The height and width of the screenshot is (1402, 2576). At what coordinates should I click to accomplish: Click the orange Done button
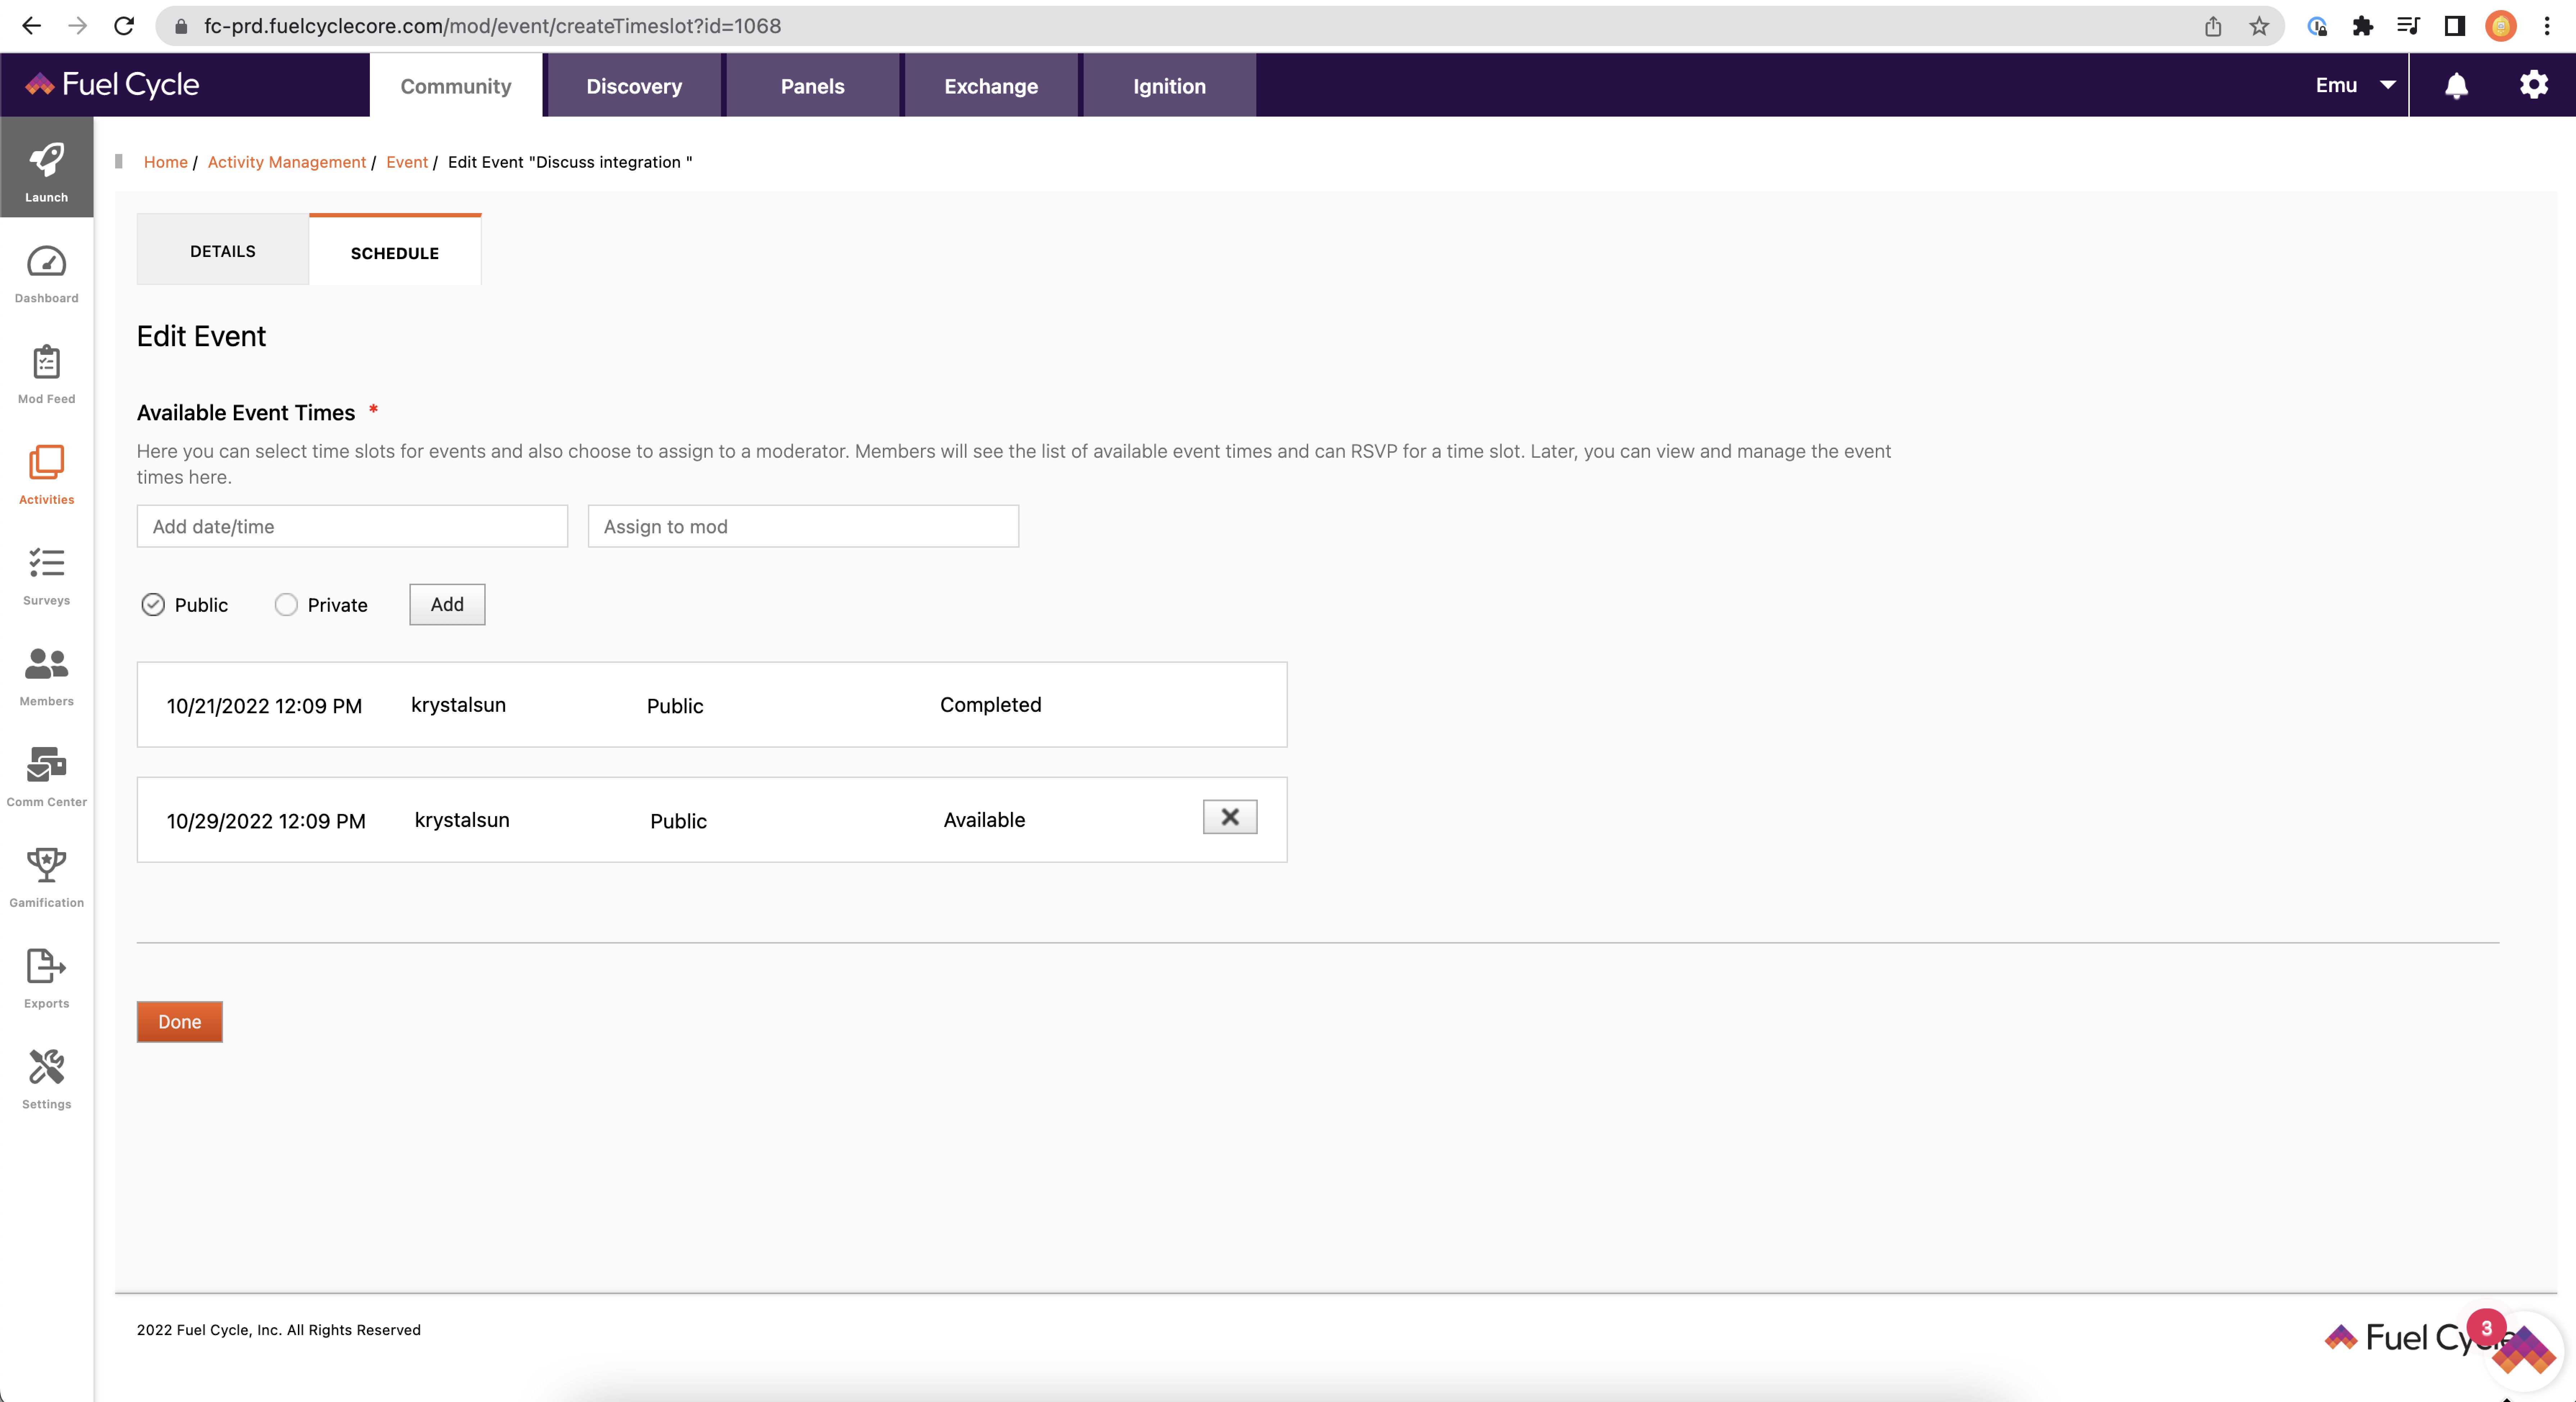pyautogui.click(x=180, y=1022)
